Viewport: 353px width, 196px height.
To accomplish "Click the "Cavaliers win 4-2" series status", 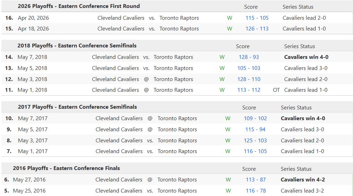I will coord(303,180).
